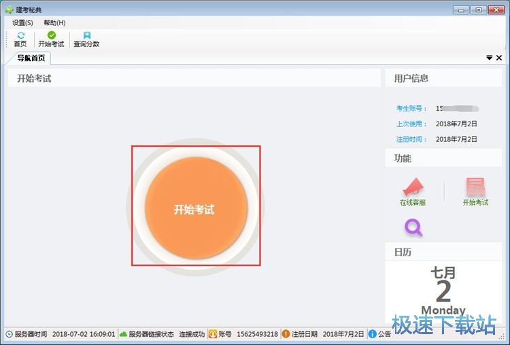Click the 七月 month heading in calendar
Screen dimensions: 510x345
pyautogui.click(x=443, y=272)
